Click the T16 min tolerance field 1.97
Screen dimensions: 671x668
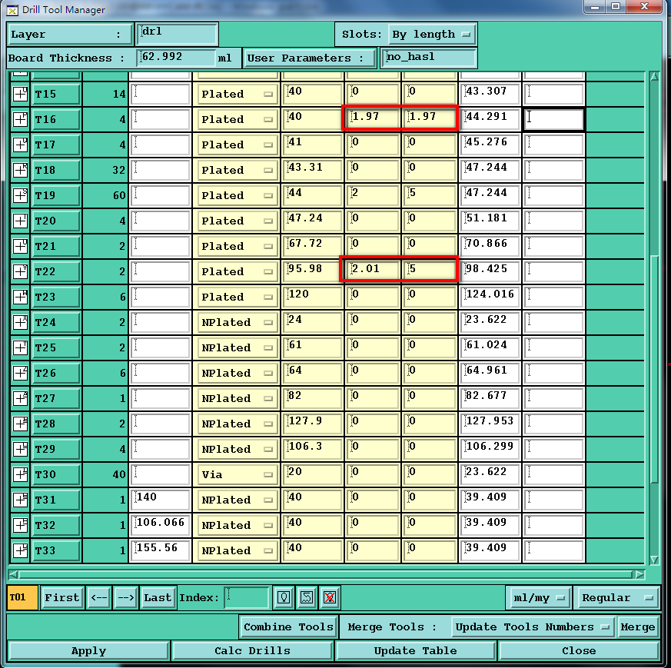(x=373, y=118)
